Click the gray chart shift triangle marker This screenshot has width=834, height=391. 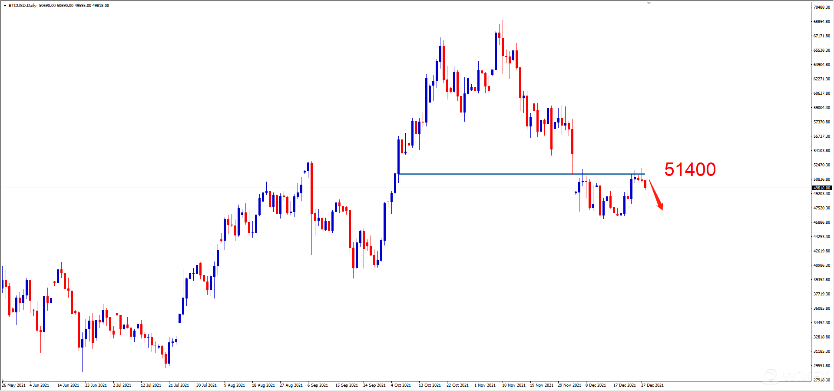pos(649,3)
